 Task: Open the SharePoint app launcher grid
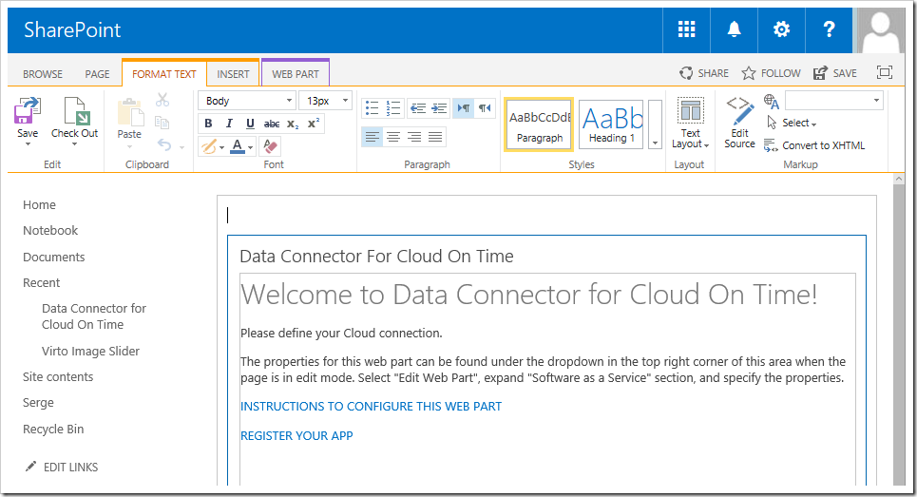pos(687,29)
